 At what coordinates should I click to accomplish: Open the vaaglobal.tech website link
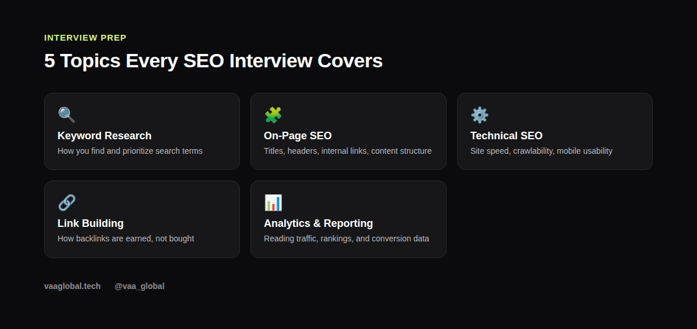tap(73, 286)
